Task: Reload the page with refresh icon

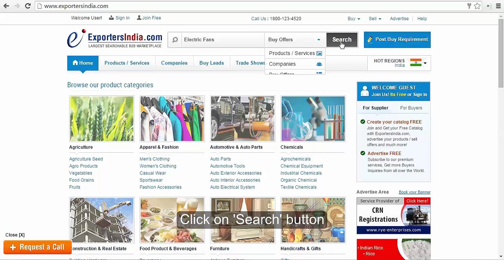Action: point(27,6)
